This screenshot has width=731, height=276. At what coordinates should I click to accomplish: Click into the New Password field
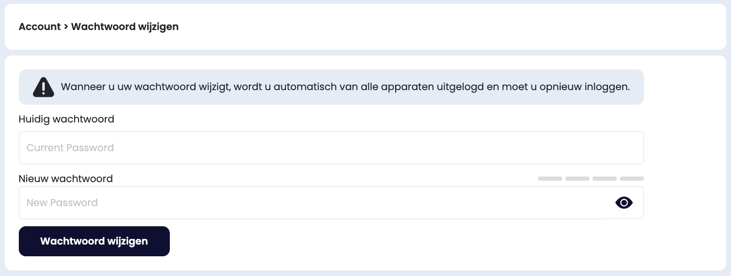tap(310, 203)
